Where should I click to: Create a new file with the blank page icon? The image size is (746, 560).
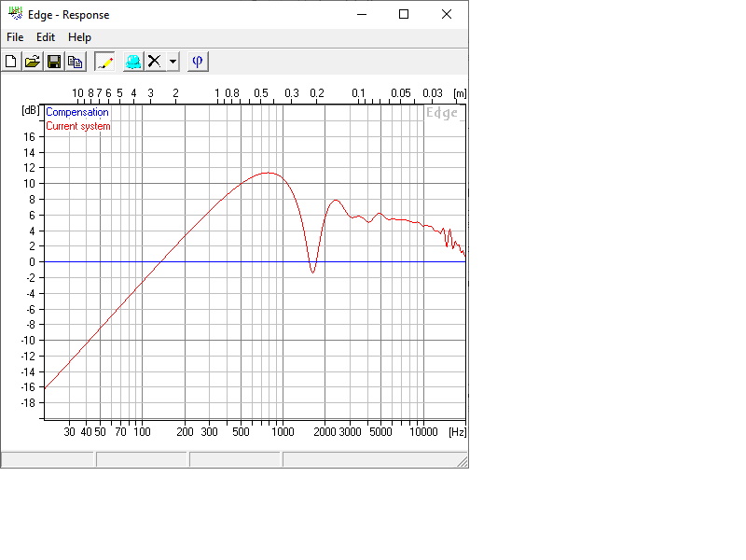tap(11, 62)
